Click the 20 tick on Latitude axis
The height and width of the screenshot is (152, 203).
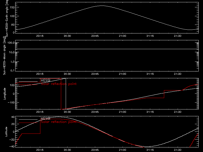(13, 124)
